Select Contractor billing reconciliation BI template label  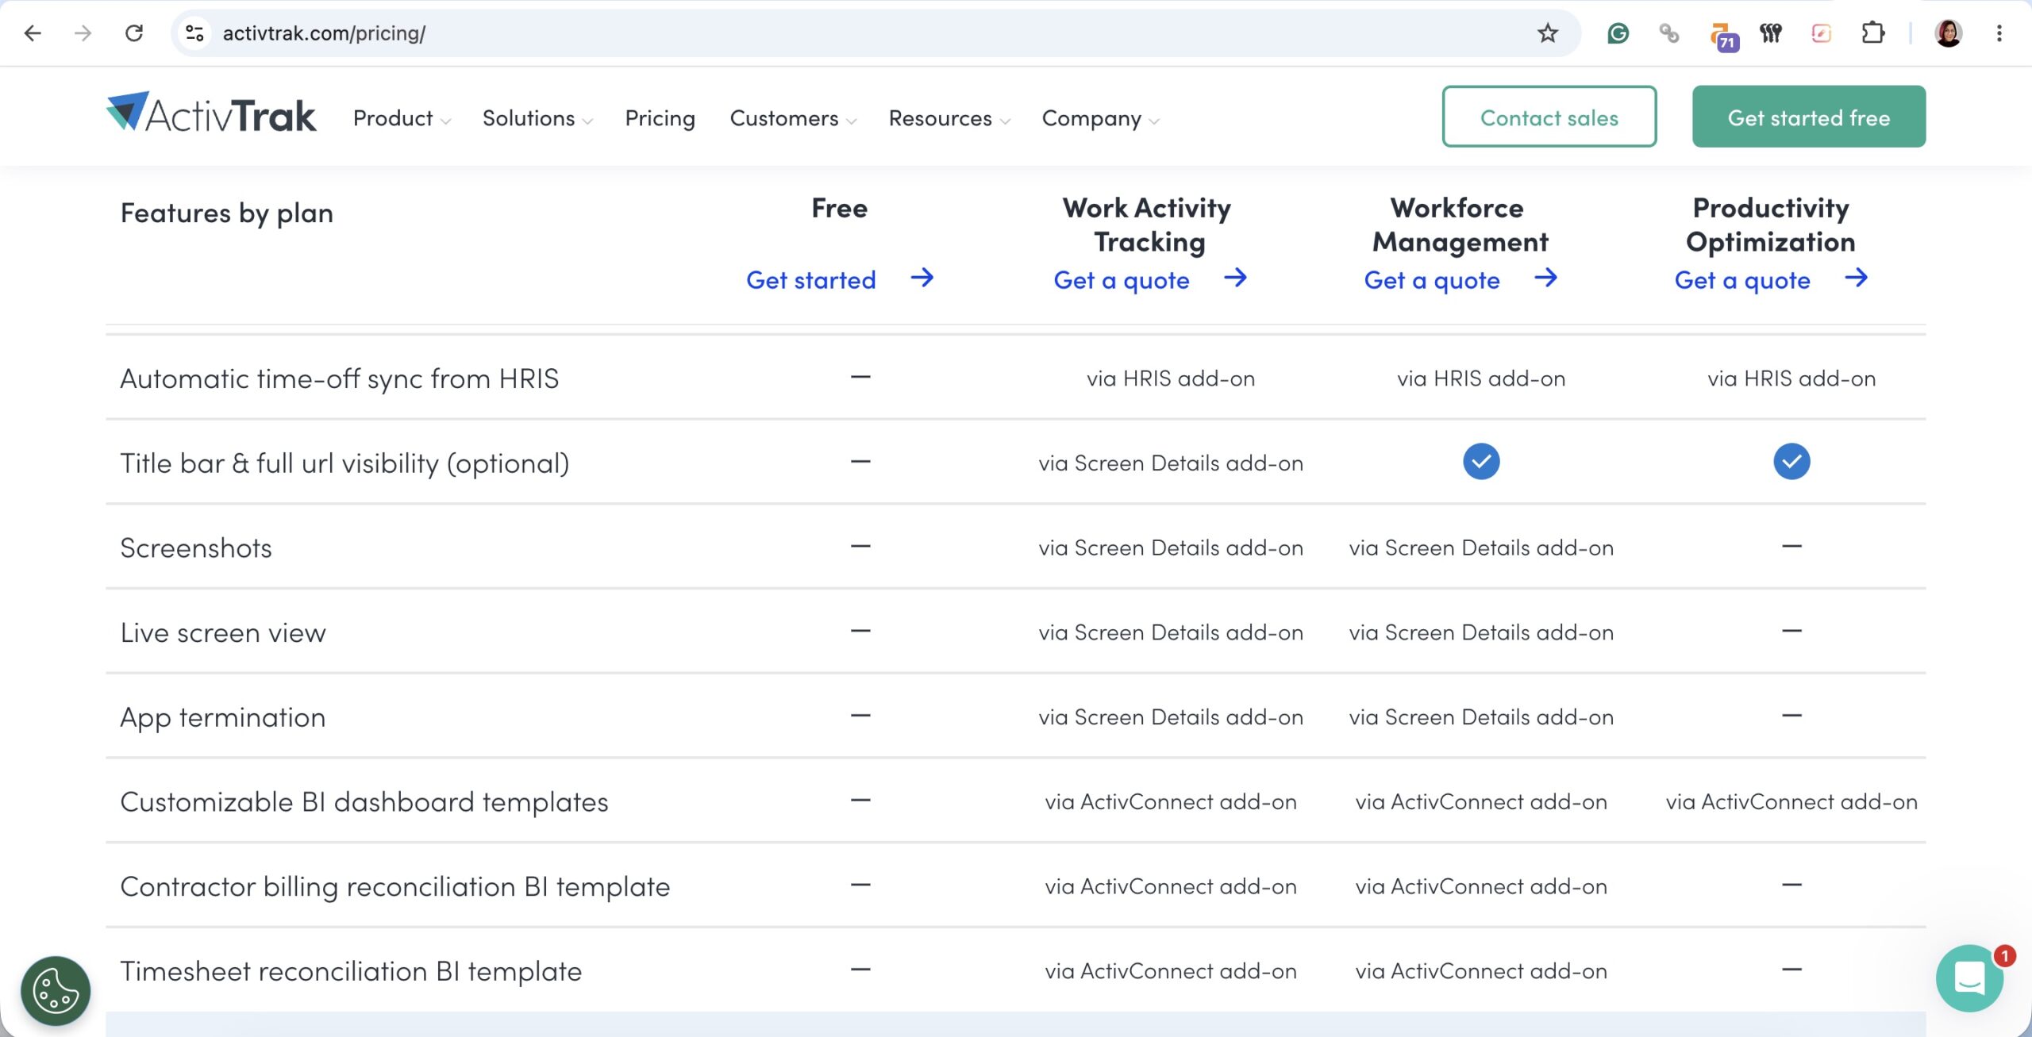tap(394, 886)
